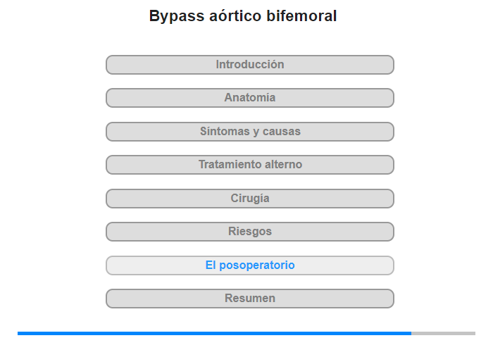
Task: Open Tratamiento alterno section
Action: [249, 165]
